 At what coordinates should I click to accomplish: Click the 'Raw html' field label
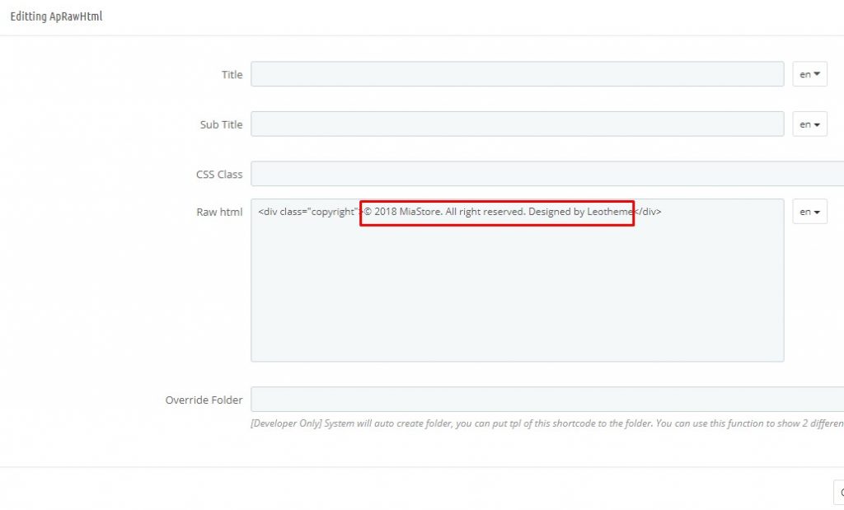pos(219,212)
